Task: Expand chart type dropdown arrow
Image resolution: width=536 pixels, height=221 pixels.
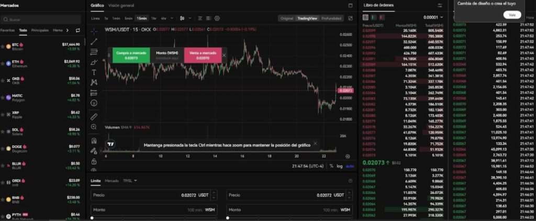Action: click(x=190, y=18)
